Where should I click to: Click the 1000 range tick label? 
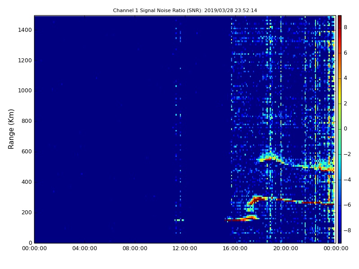(25, 91)
